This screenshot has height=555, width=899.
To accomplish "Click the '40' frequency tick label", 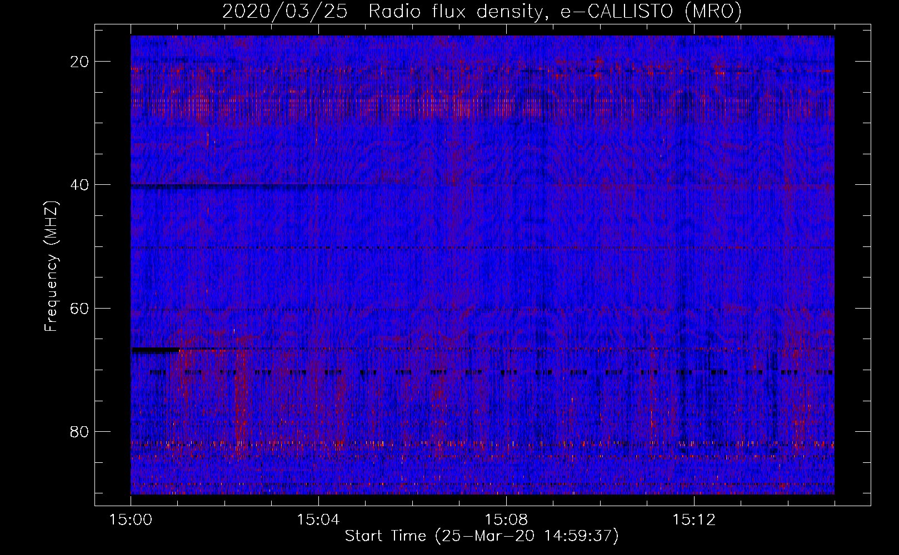I will [79, 184].
